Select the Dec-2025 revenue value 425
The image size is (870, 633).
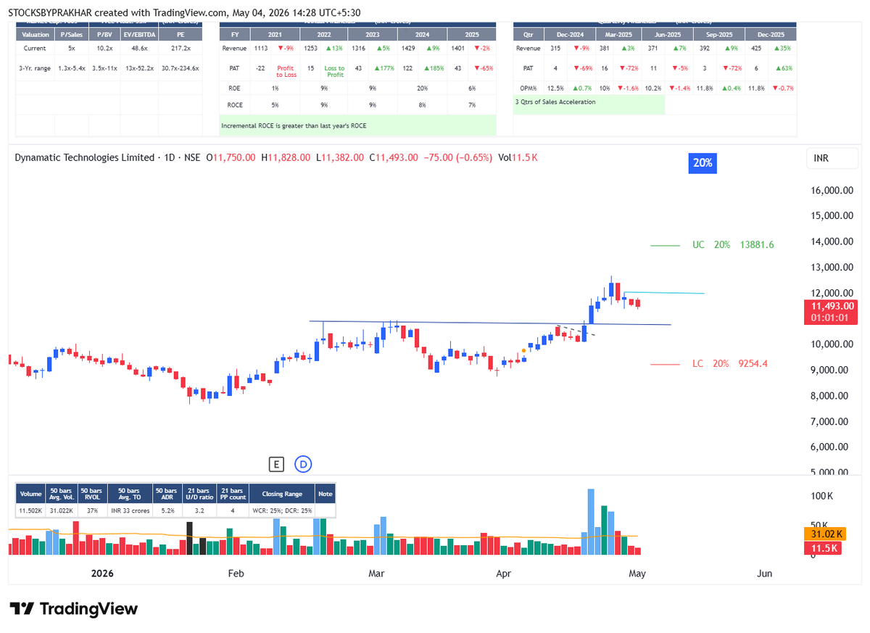click(x=757, y=49)
